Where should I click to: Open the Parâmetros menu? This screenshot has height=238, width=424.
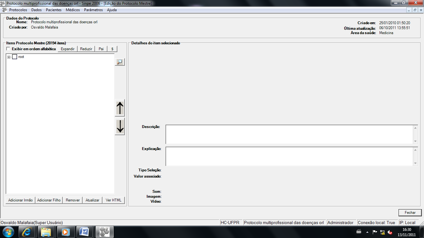click(93, 10)
